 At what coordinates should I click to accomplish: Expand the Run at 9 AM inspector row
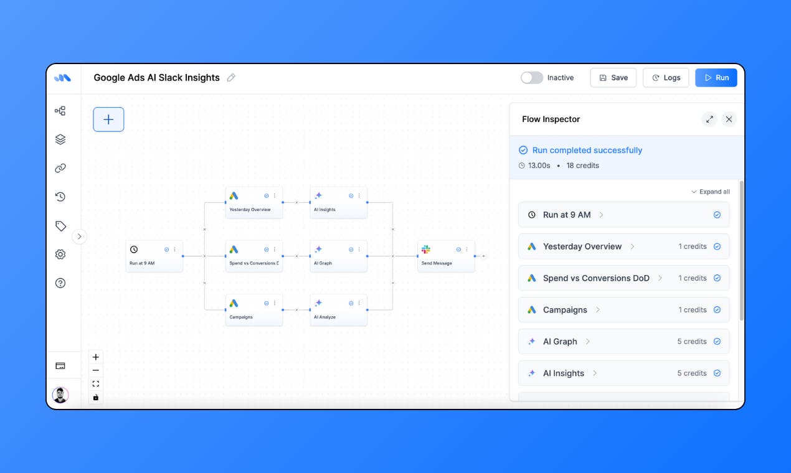pos(623,215)
